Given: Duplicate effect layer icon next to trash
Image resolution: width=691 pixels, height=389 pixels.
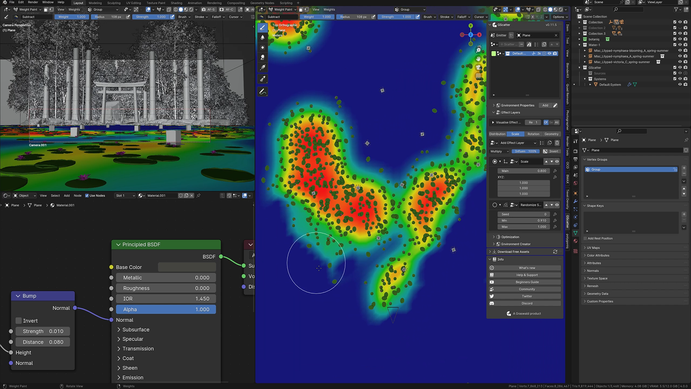Looking at the screenshot, I should click(550, 143).
